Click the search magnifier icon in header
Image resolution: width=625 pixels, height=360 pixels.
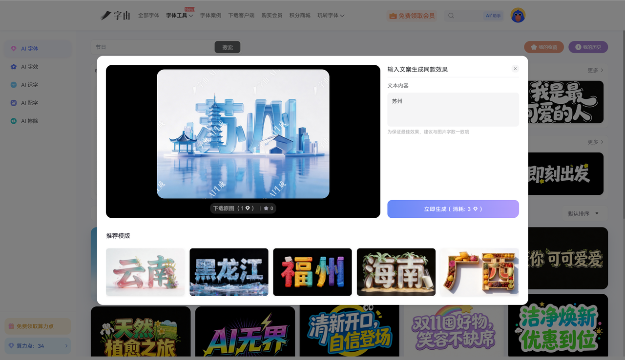coord(451,16)
